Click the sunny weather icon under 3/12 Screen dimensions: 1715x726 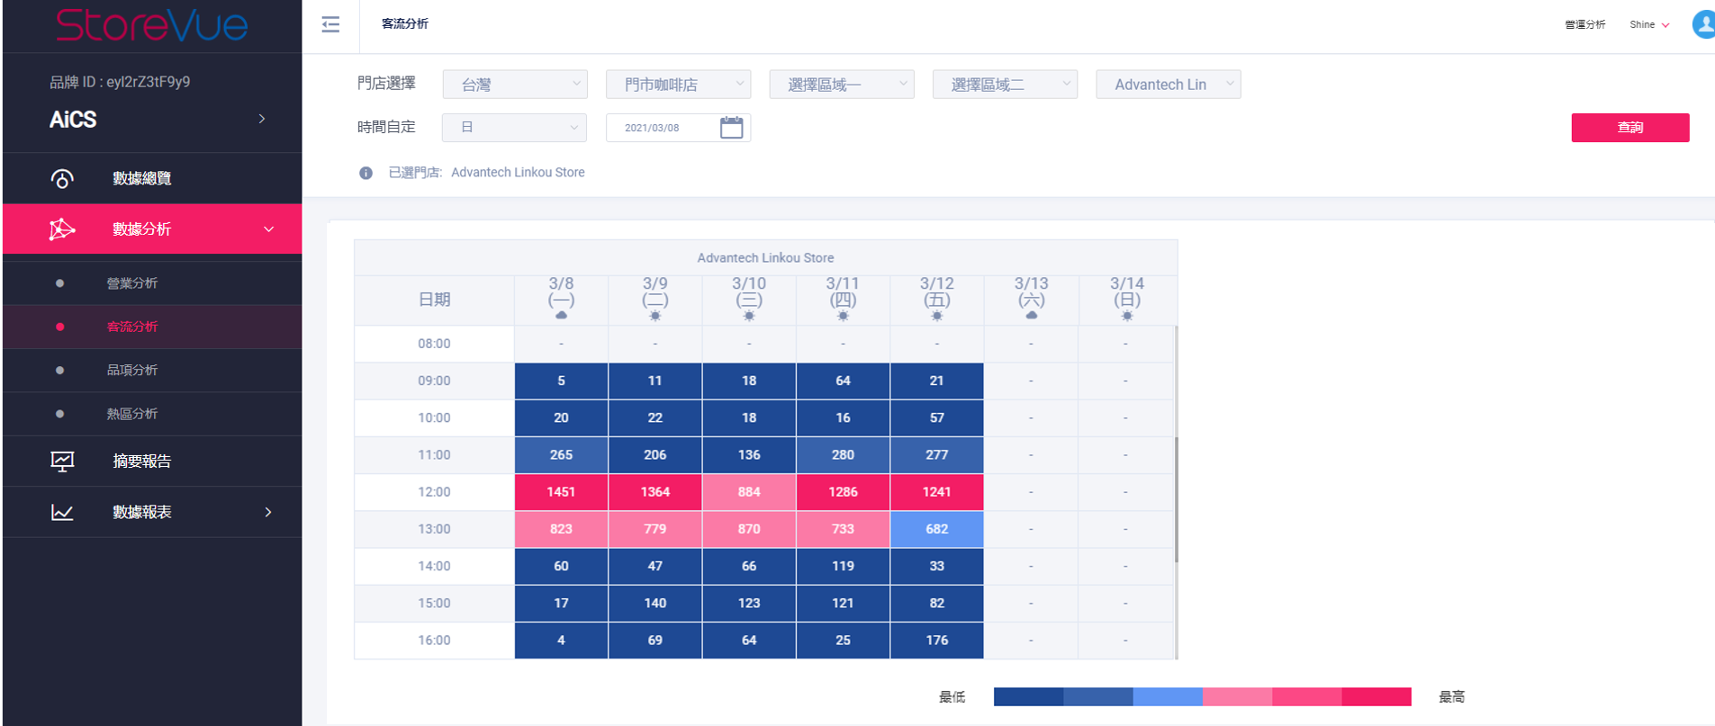click(937, 316)
